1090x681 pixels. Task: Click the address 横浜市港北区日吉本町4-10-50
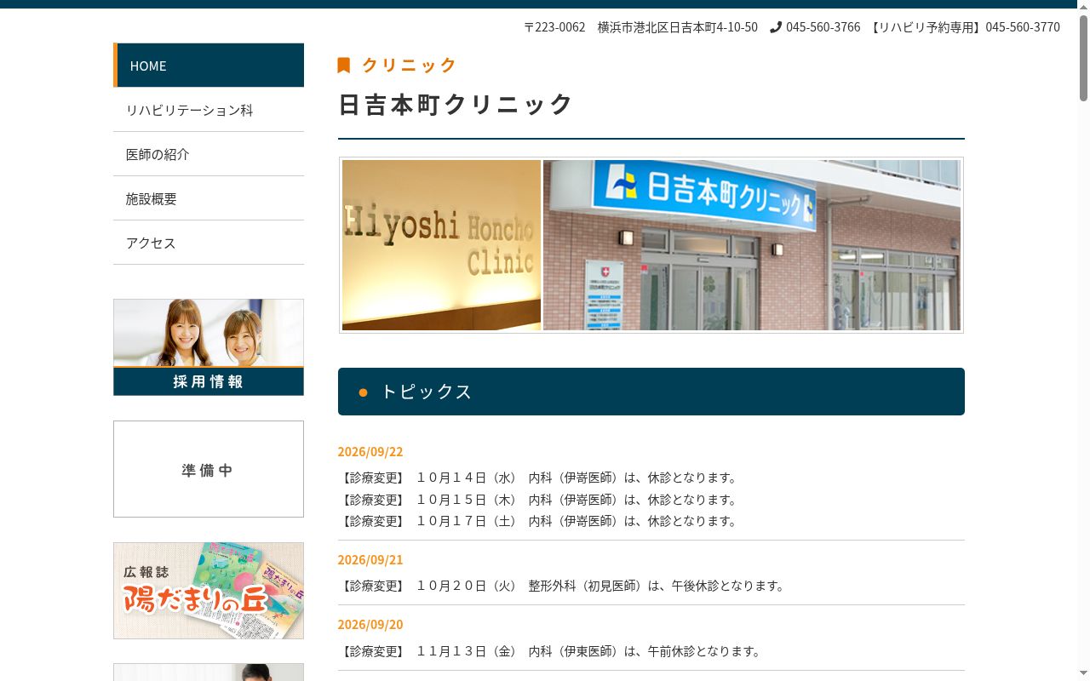pyautogui.click(x=678, y=27)
